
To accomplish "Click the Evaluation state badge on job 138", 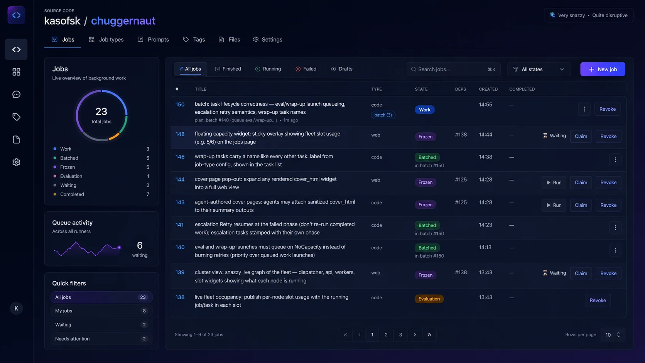I will 429,299.
